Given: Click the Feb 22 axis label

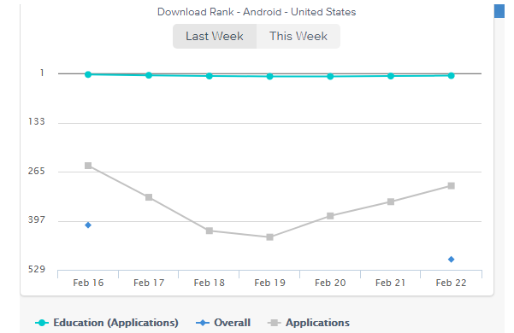Looking at the screenshot, I should pos(452,283).
